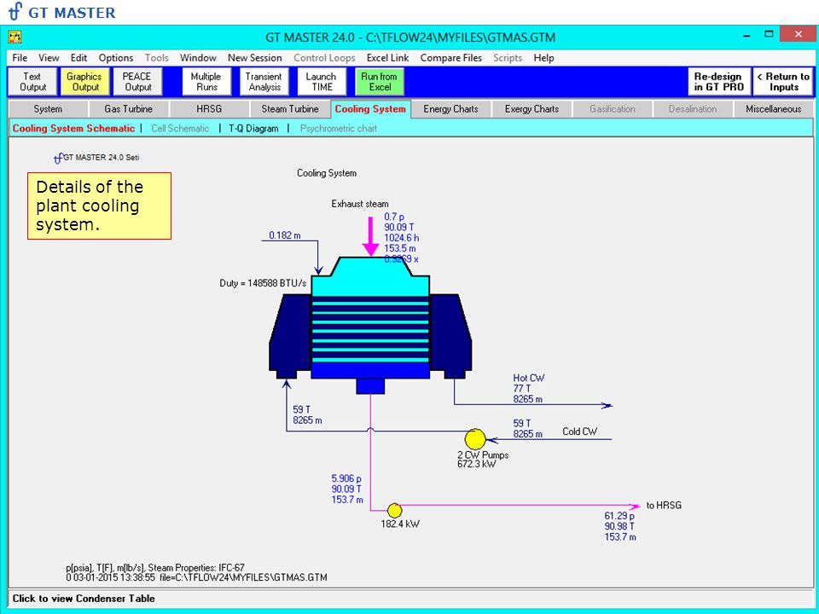This screenshot has width=819, height=614.
Task: Click the 0.182 m flow value
Action: (x=285, y=235)
